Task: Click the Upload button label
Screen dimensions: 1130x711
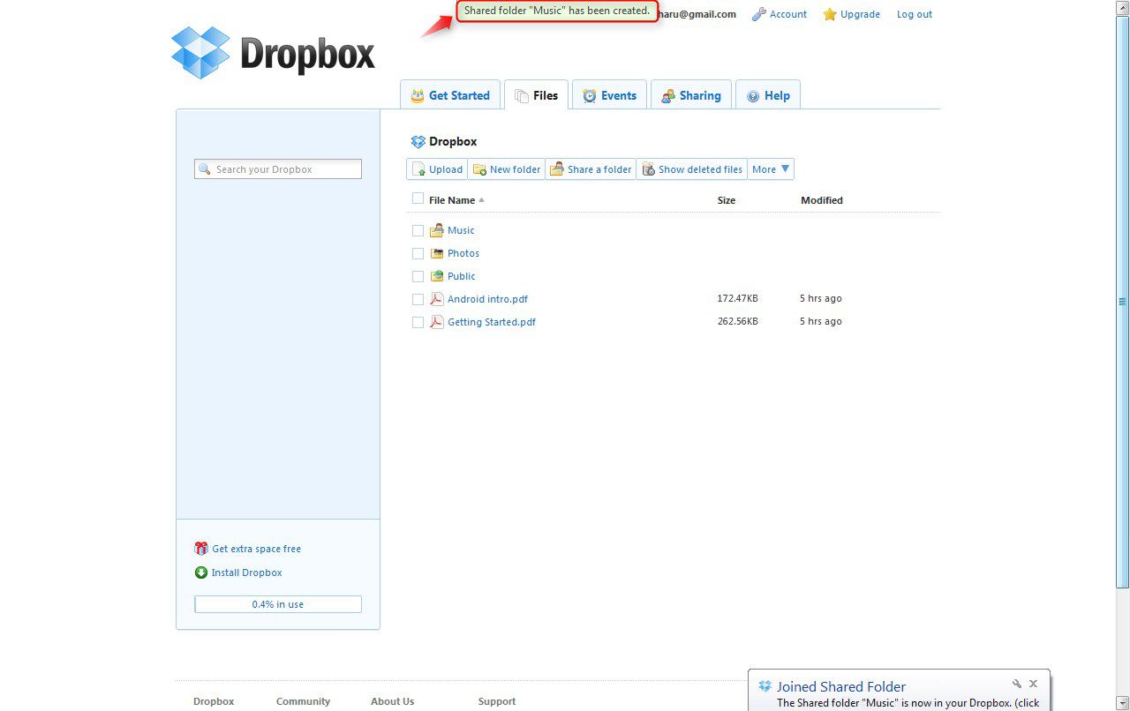Action: click(x=446, y=169)
